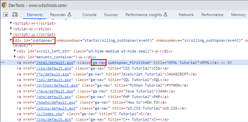Expand the first script node

(x=11, y=23)
